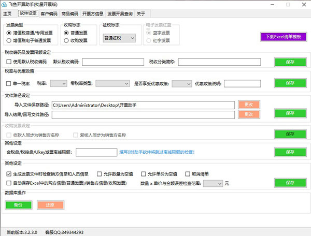
Task: Choose the 收购发票 radio option
Action: 66,40
